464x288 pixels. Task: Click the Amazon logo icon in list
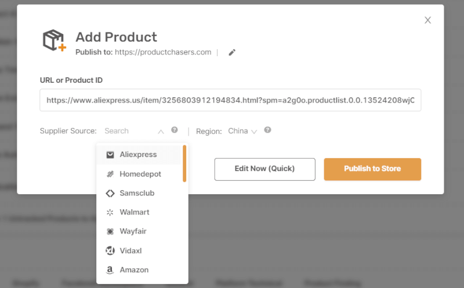coord(110,270)
